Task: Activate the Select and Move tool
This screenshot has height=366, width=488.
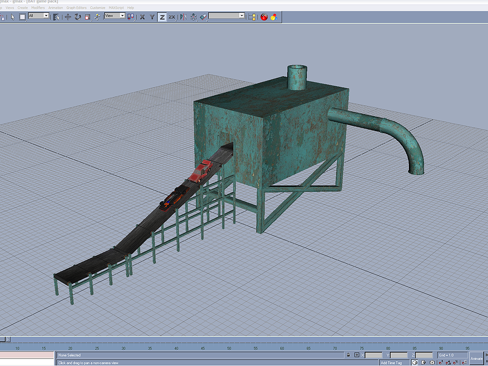Action: click(x=68, y=17)
